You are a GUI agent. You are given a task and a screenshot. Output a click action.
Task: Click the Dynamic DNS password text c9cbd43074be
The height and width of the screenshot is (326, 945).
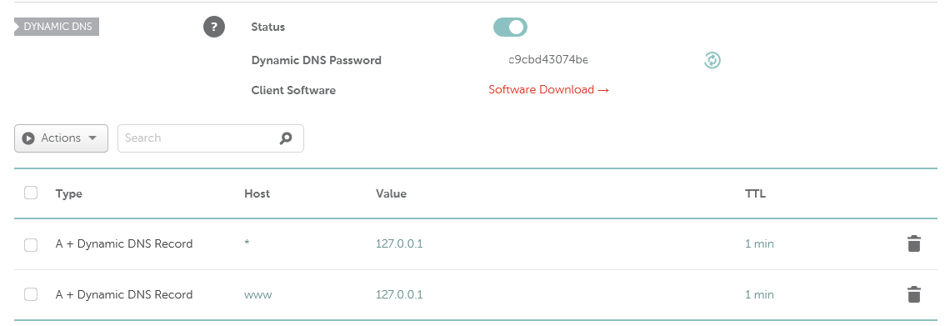(548, 60)
